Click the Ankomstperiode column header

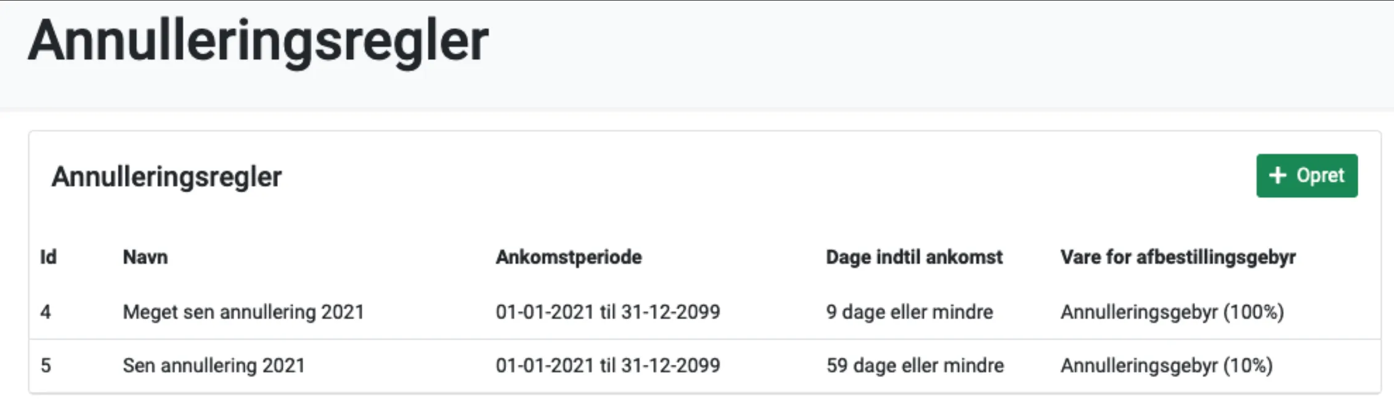pos(569,257)
